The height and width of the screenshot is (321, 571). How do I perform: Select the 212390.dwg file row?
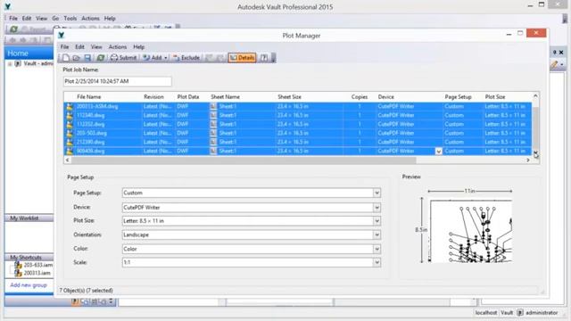tap(298, 142)
